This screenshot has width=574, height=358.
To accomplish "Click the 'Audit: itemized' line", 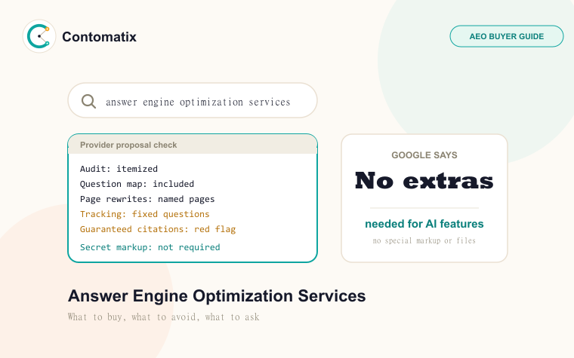I will [119, 169].
